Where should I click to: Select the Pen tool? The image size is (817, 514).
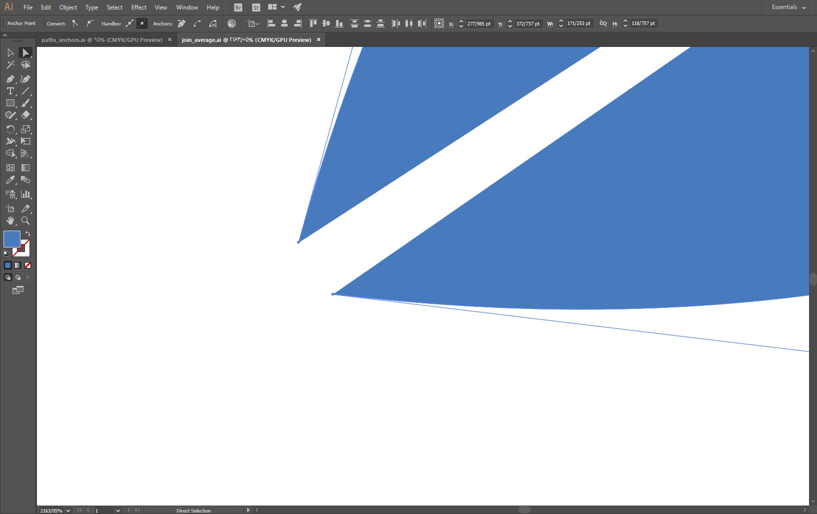pyautogui.click(x=10, y=79)
